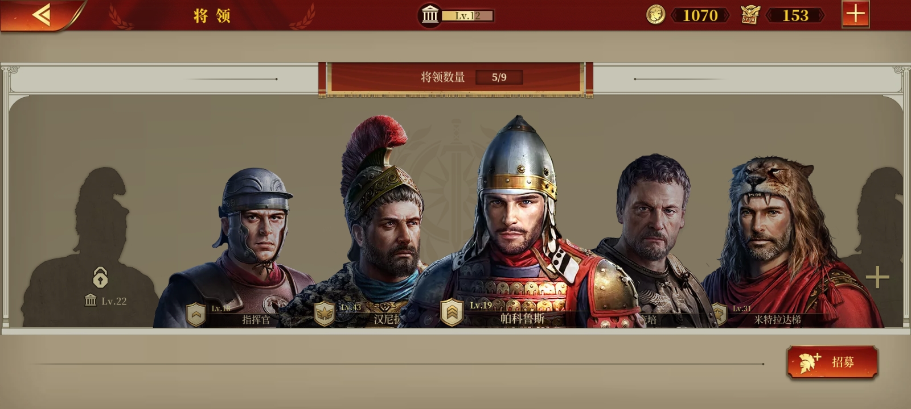Go back using the arrow icon
This screenshot has width=911, height=409.
(42, 15)
